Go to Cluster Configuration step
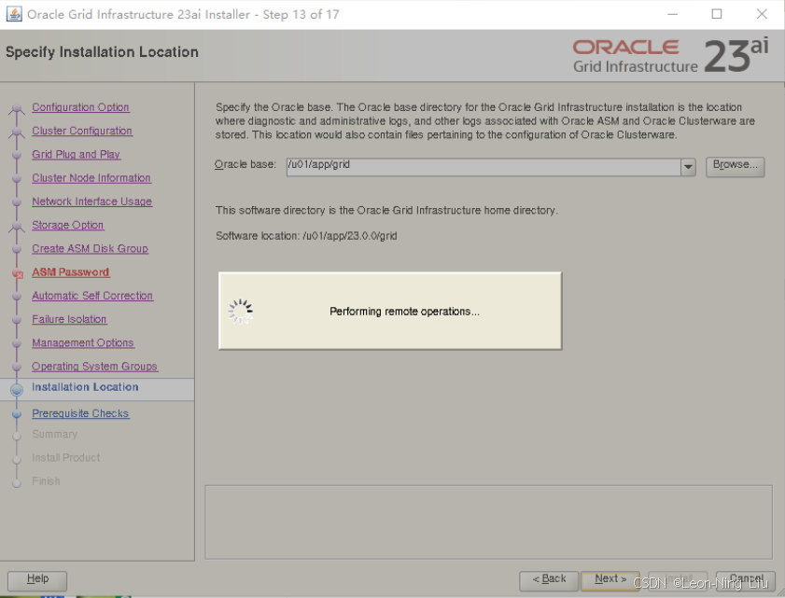This screenshot has height=598, width=785. pos(82,131)
